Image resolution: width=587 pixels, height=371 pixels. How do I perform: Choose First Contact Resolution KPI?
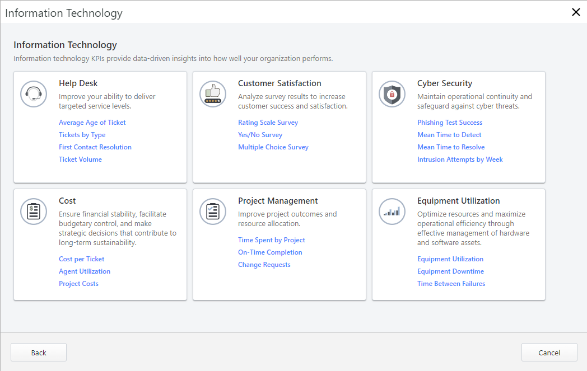click(95, 147)
